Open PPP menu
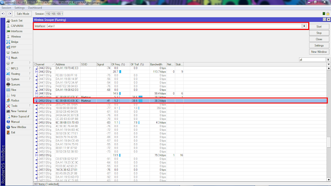This screenshot has width=331, height=186. 13,47
